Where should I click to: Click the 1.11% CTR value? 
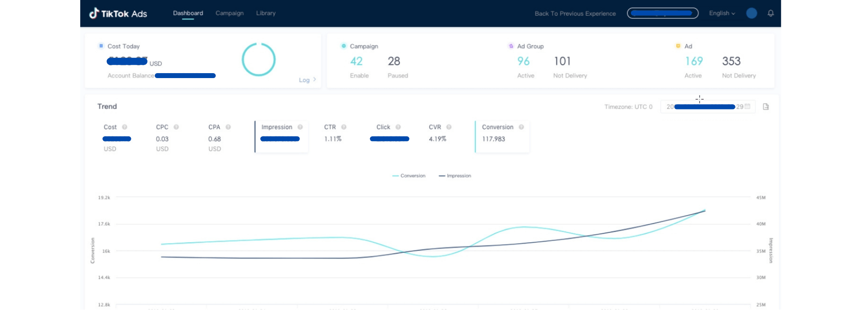(x=333, y=139)
